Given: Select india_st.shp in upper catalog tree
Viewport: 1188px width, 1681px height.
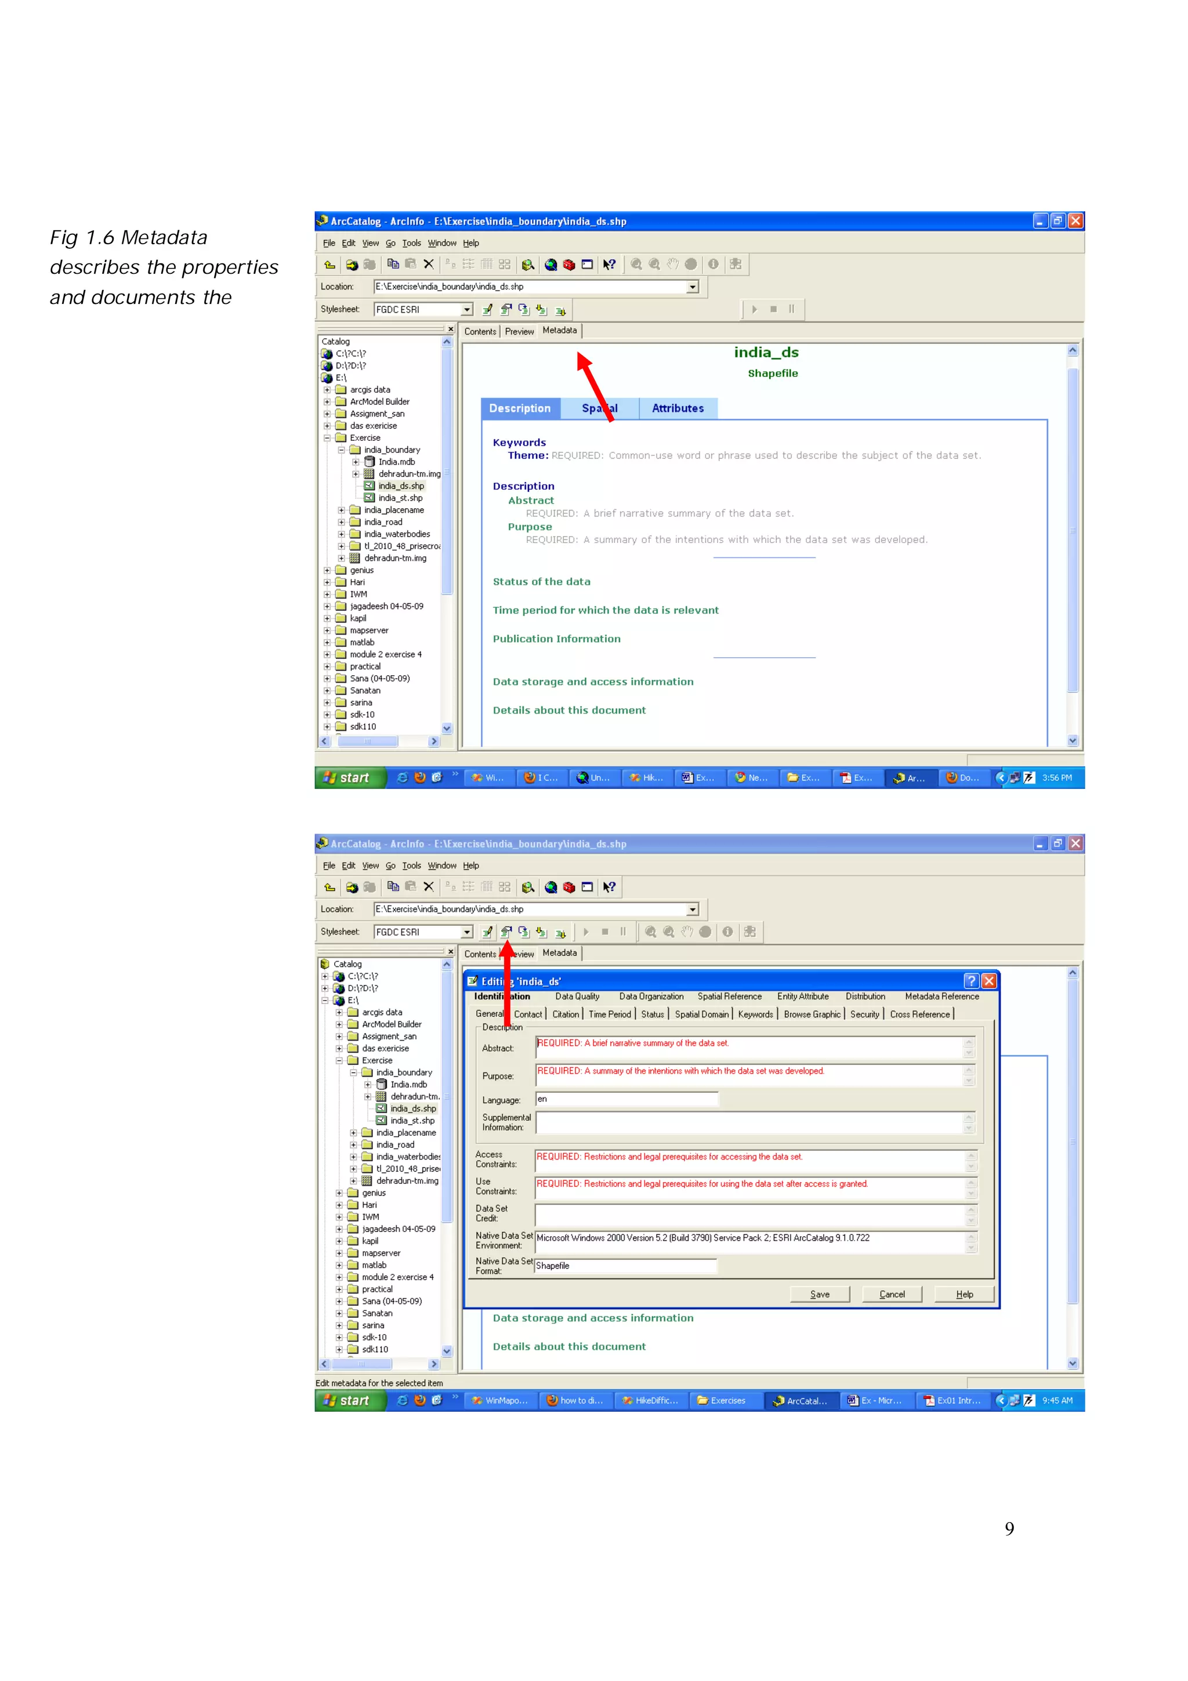Looking at the screenshot, I should 400,498.
